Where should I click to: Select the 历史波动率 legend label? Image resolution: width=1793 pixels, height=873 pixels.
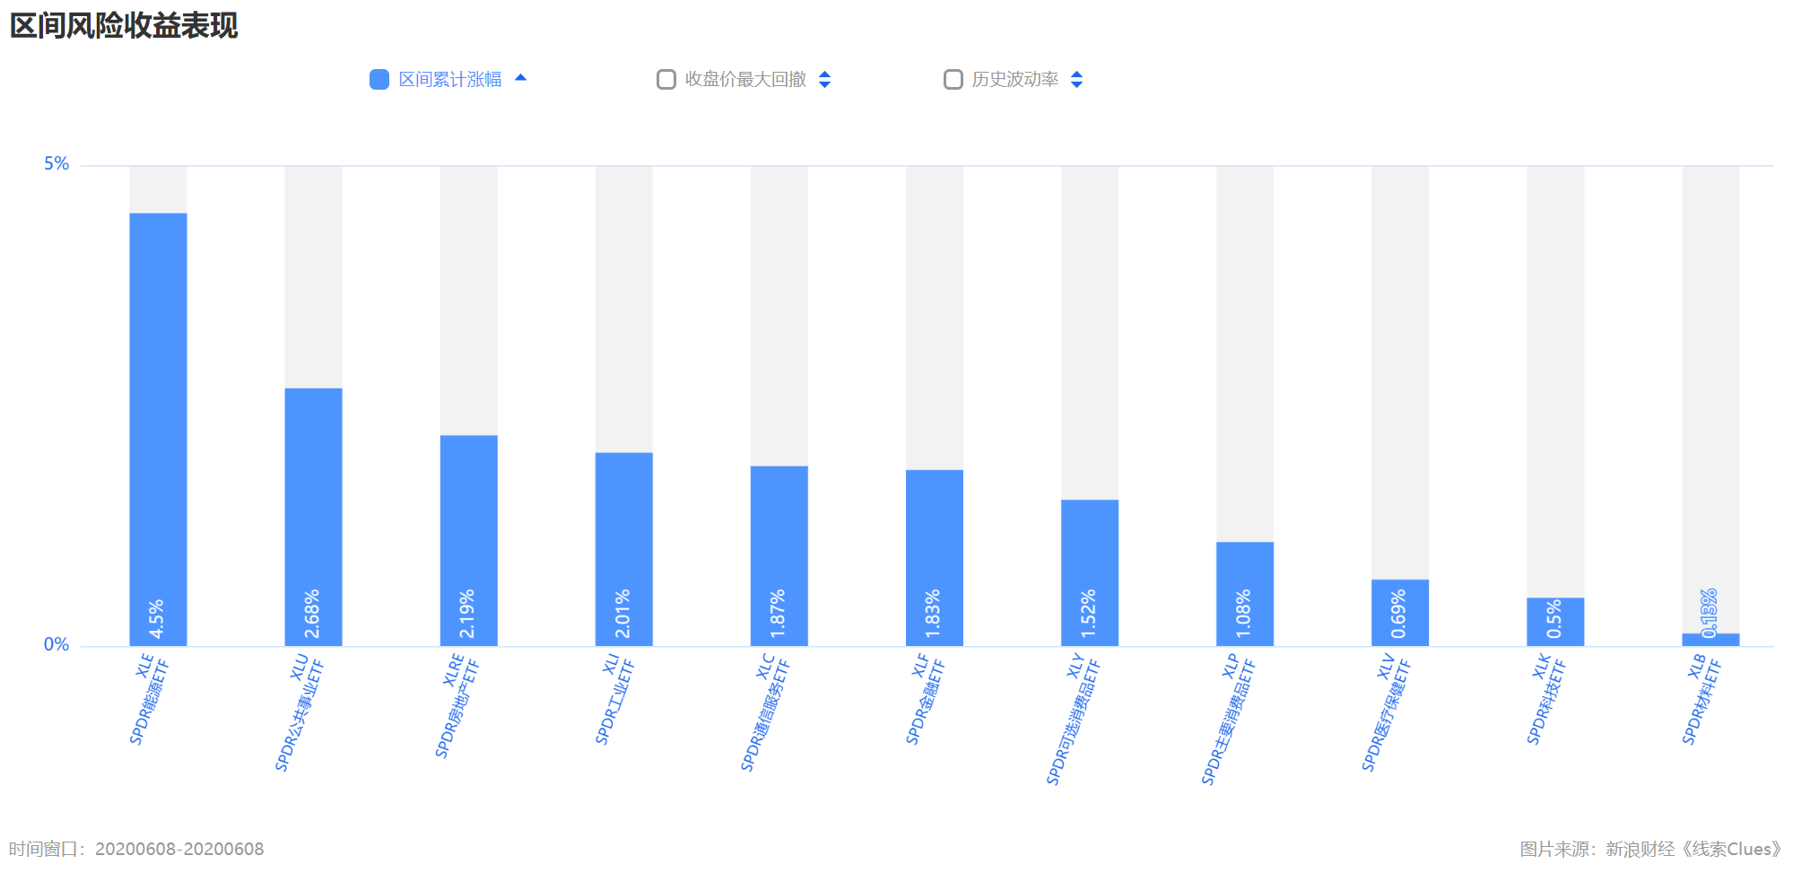(x=1015, y=80)
